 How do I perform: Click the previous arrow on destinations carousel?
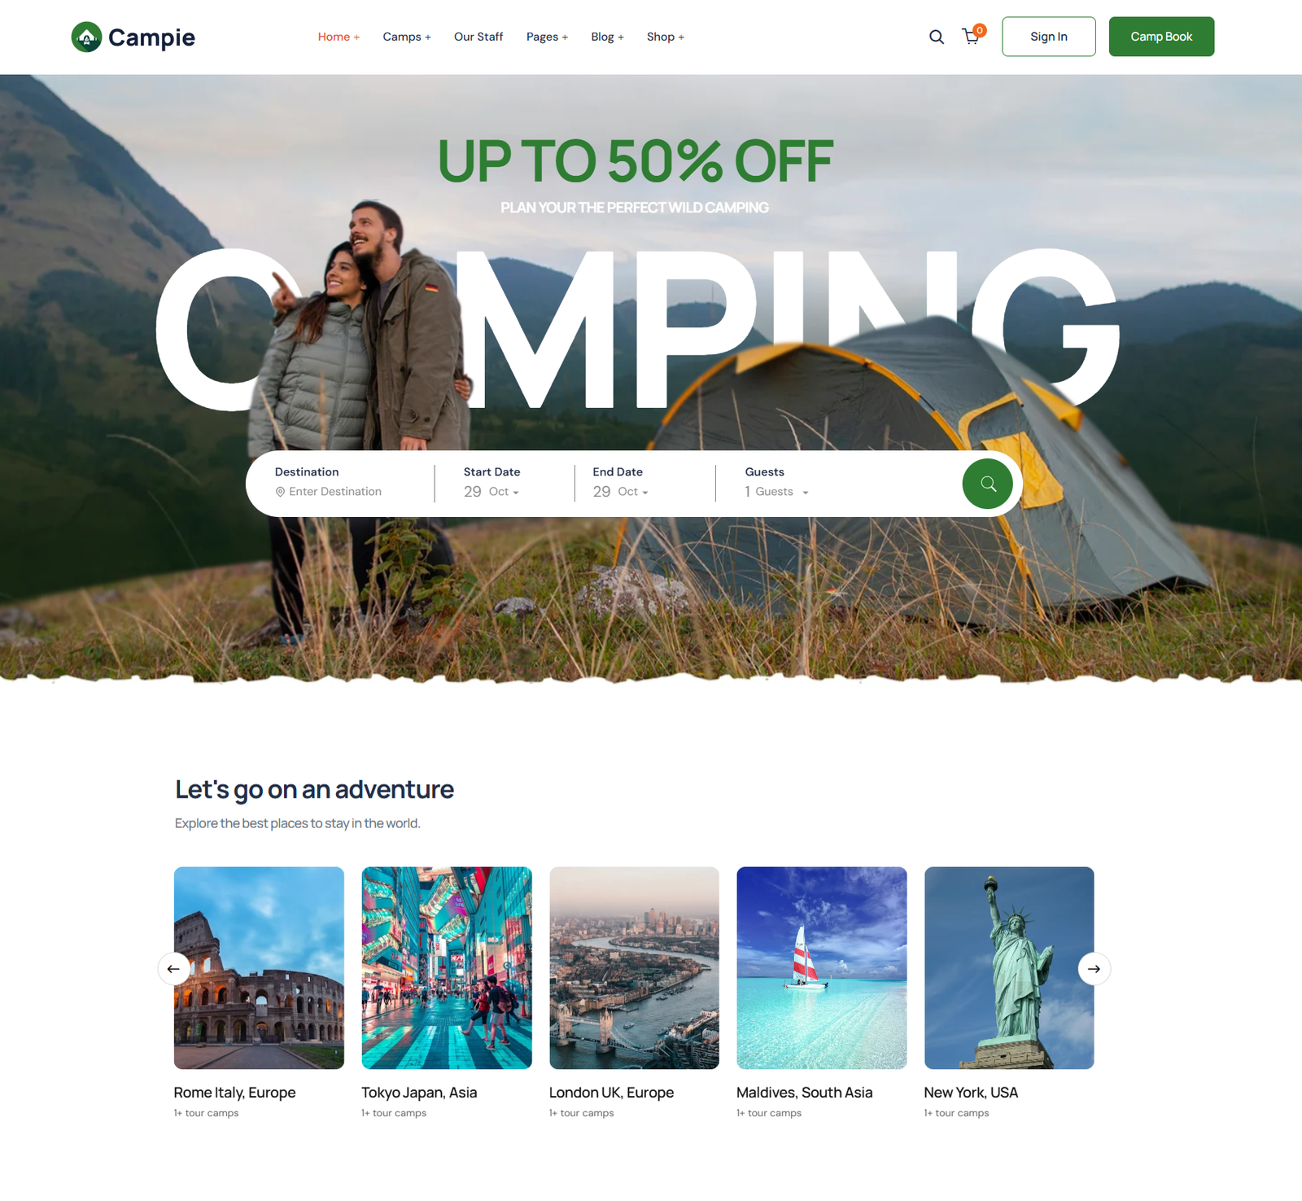point(173,969)
